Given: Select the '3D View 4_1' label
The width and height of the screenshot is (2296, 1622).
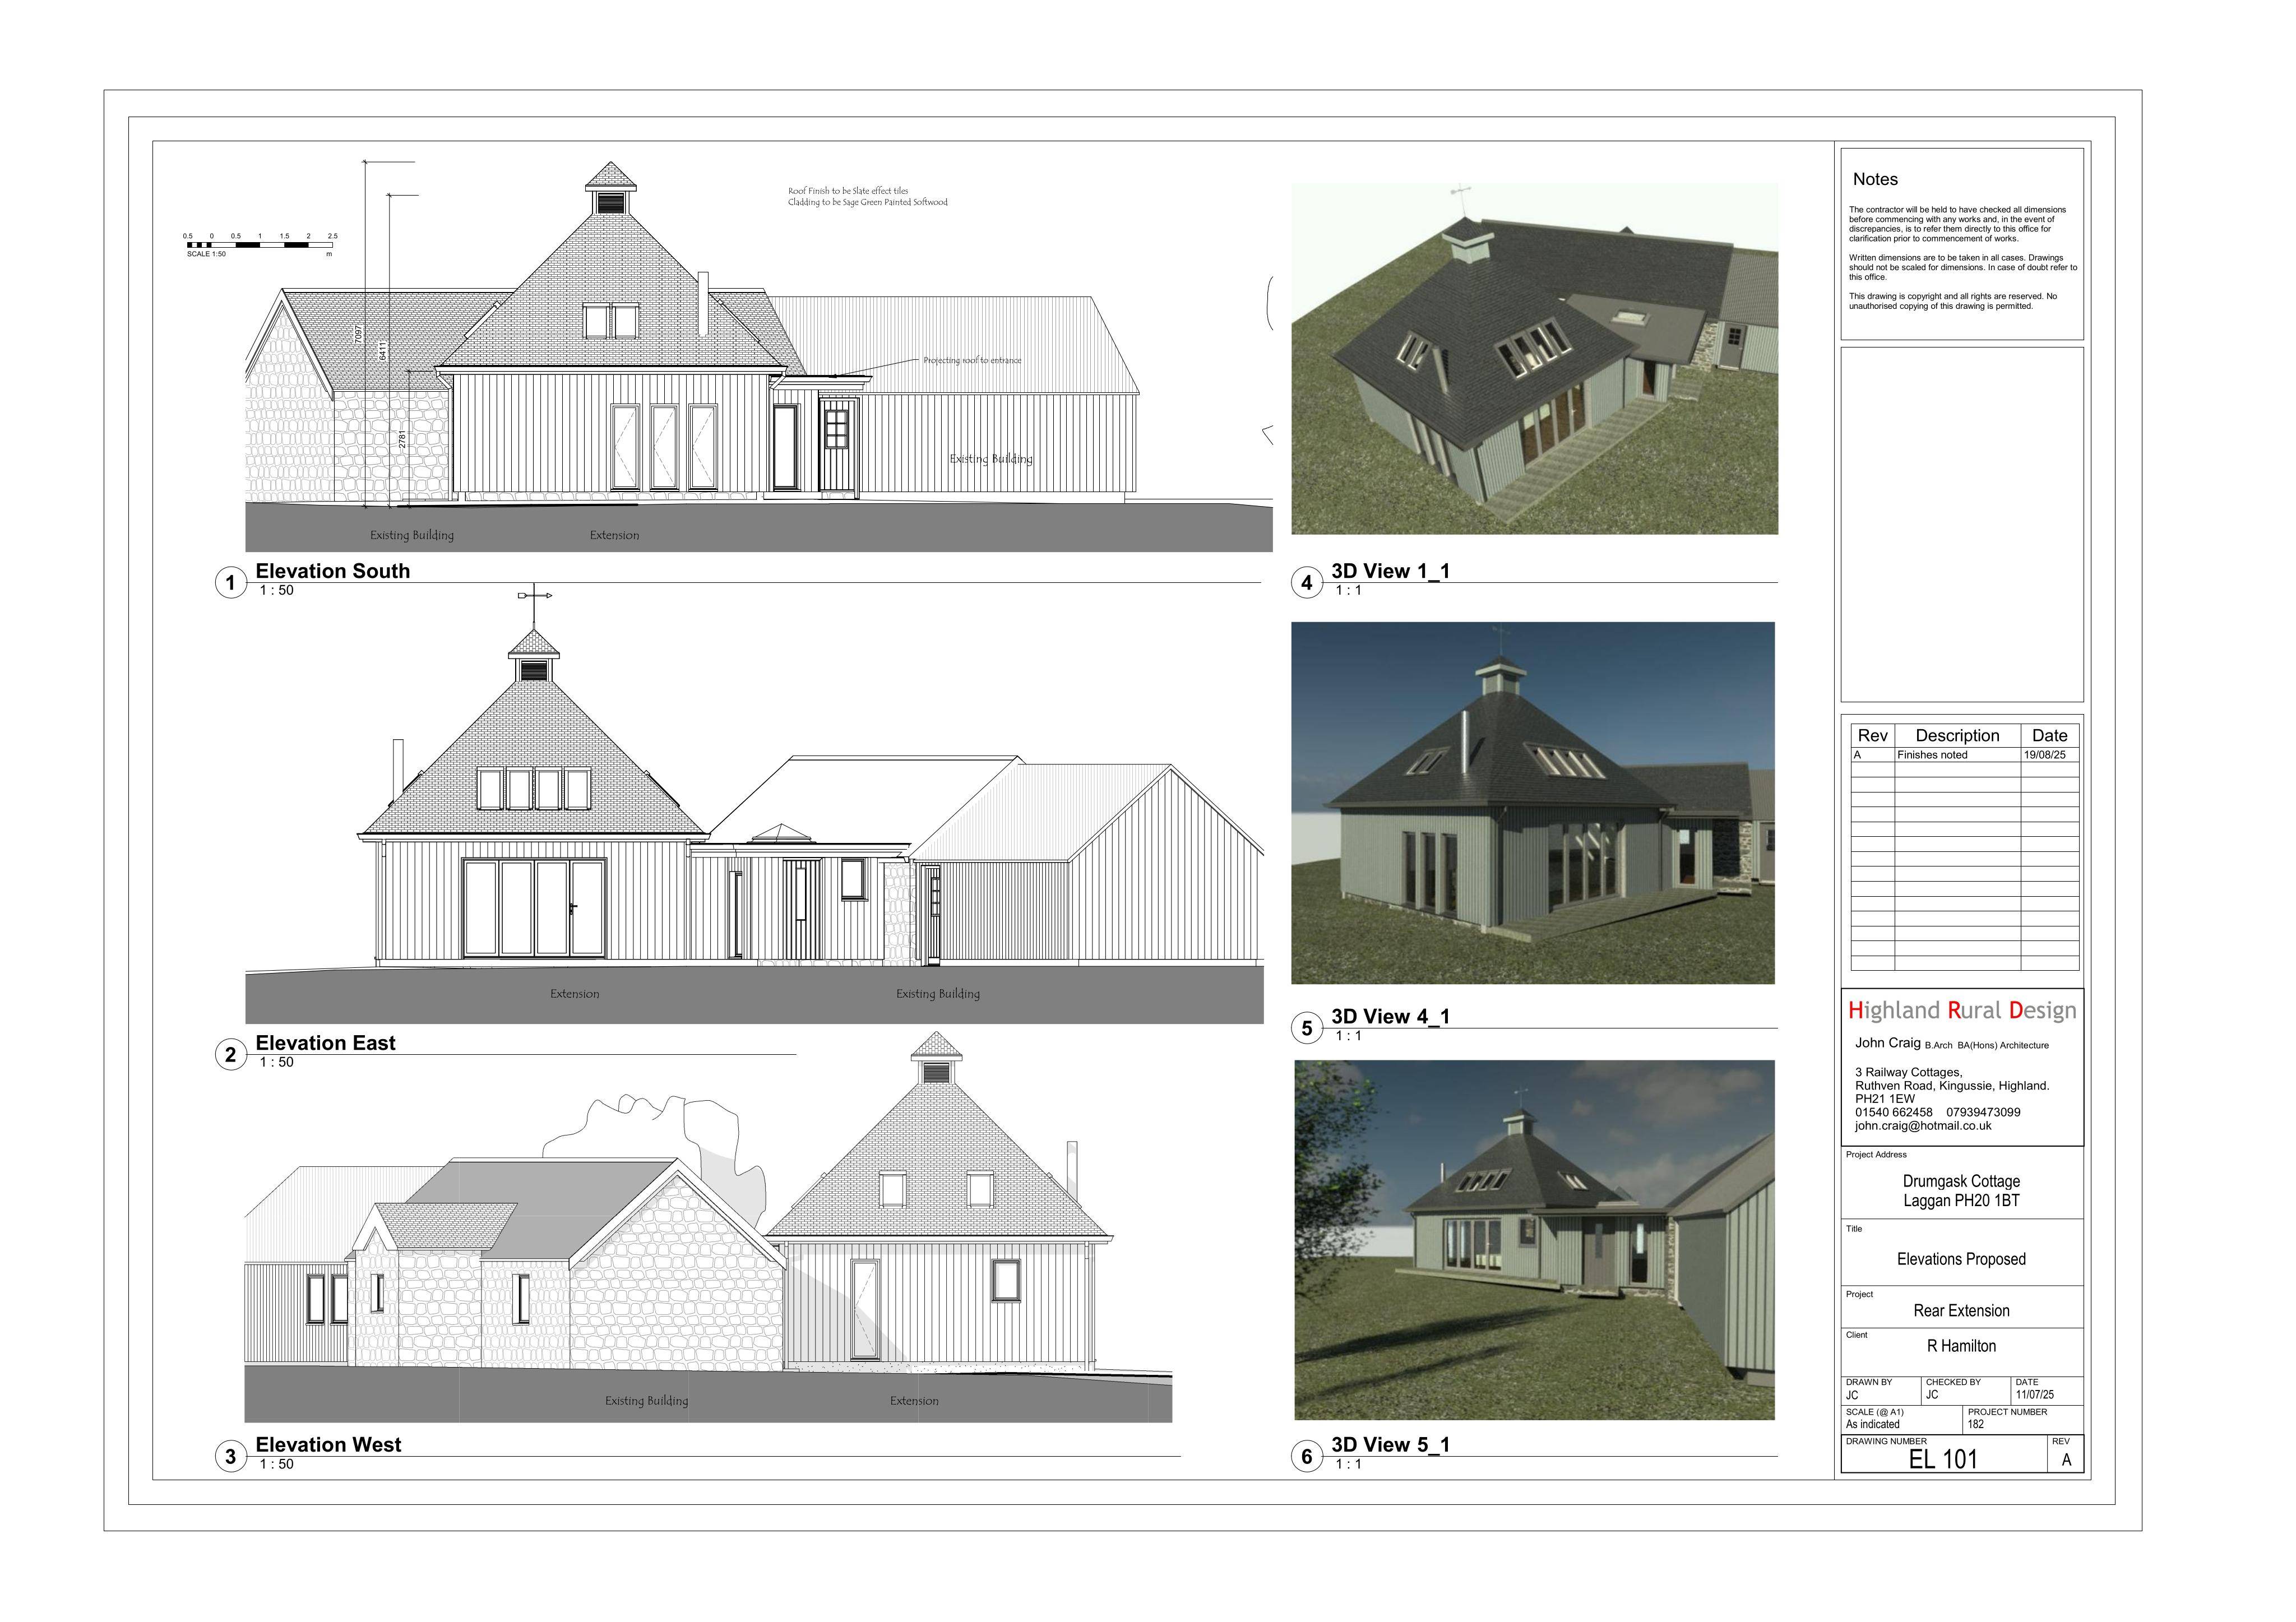Looking at the screenshot, I should coord(1390,1017).
